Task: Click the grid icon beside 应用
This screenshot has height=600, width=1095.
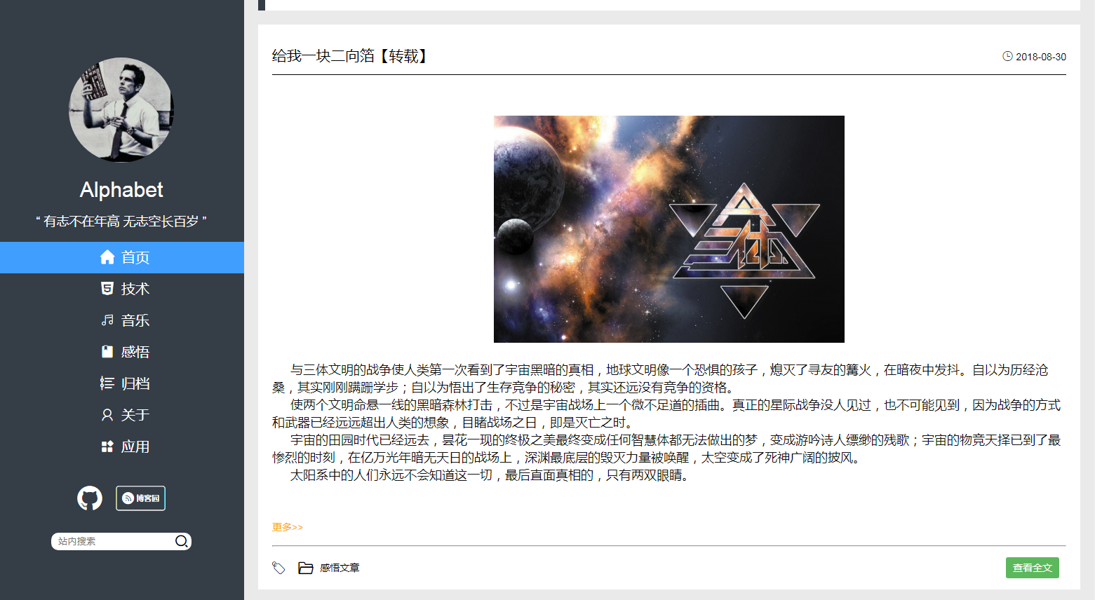Action: (107, 446)
